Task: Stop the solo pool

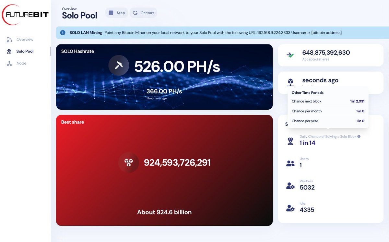Action: (117, 13)
